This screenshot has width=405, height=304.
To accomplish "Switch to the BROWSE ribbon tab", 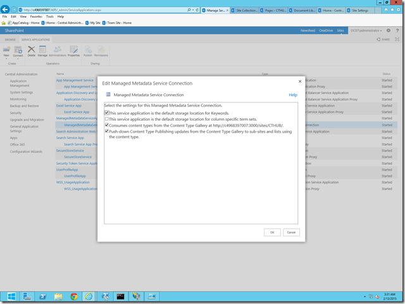I will [10, 40].
